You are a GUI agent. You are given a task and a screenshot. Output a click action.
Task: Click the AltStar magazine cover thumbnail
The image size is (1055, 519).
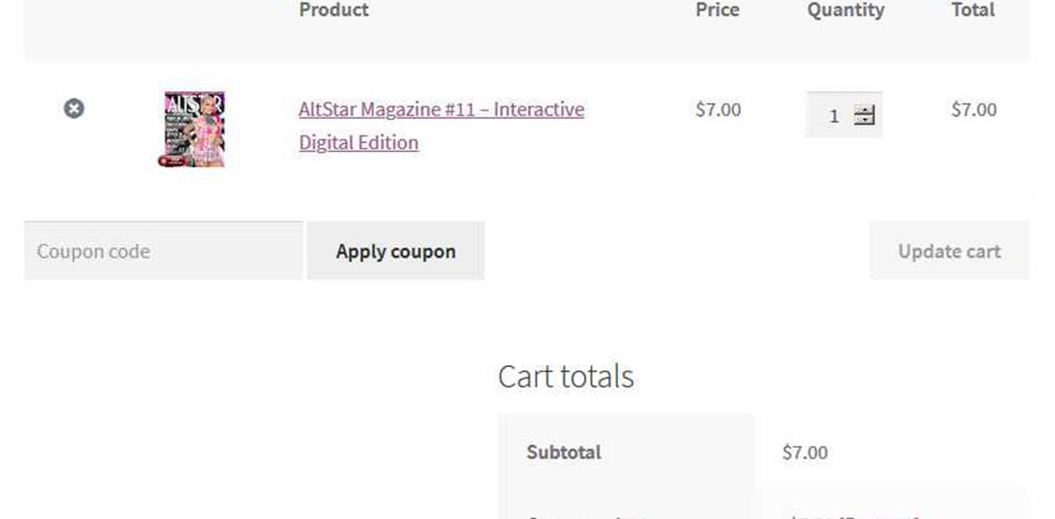coord(195,129)
